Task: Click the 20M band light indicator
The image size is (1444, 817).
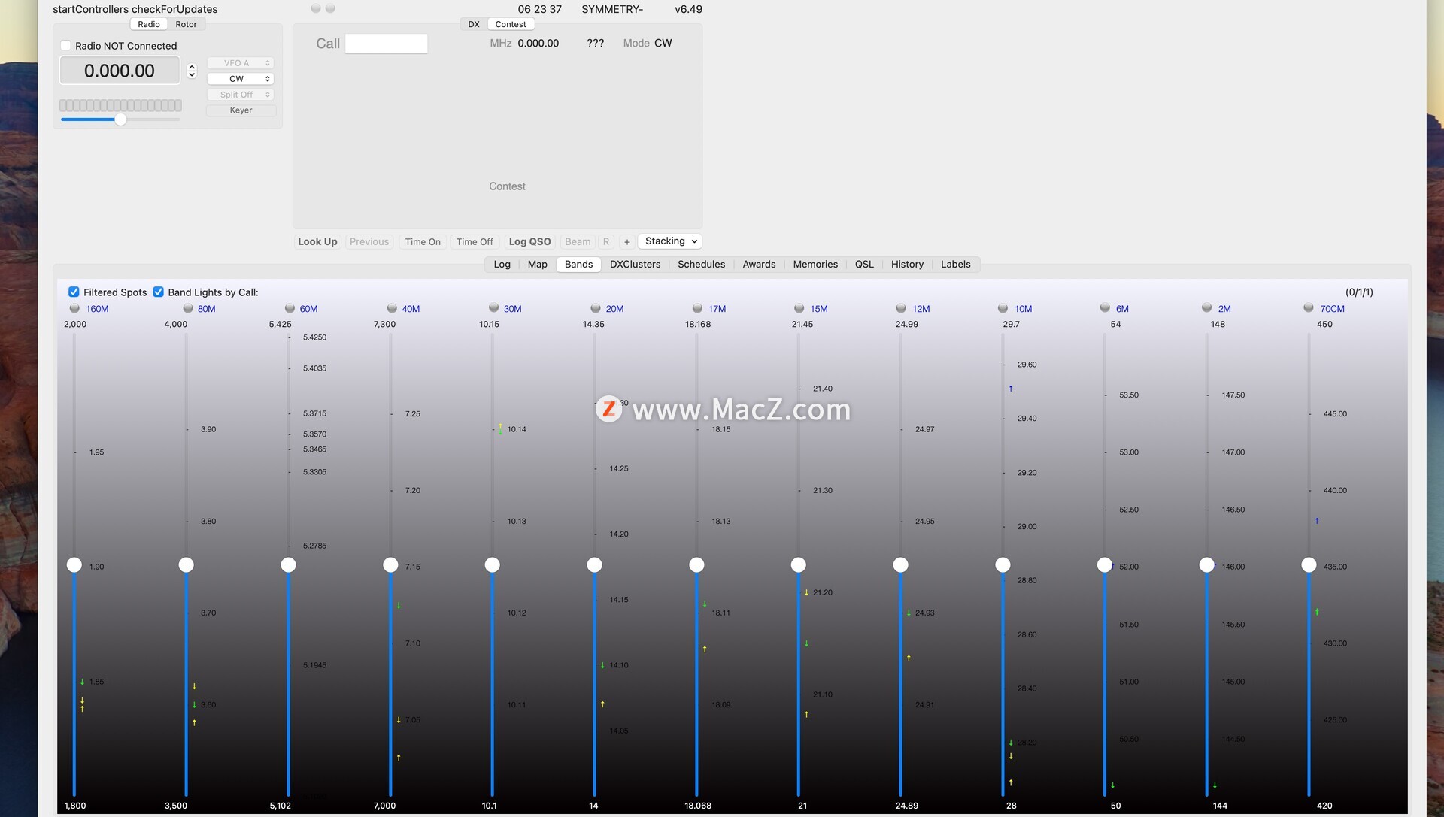Action: pyautogui.click(x=596, y=308)
